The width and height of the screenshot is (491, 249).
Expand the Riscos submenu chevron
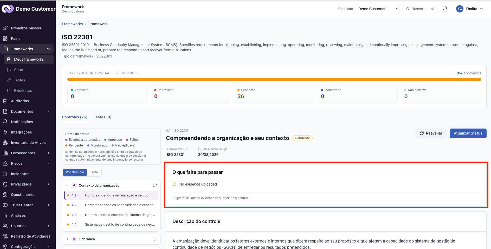coord(48,163)
